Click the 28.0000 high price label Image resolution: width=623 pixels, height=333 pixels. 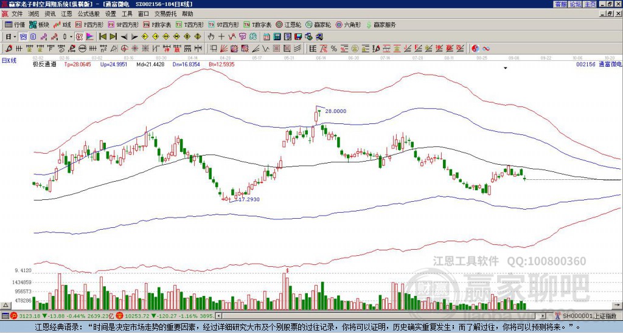(x=335, y=111)
